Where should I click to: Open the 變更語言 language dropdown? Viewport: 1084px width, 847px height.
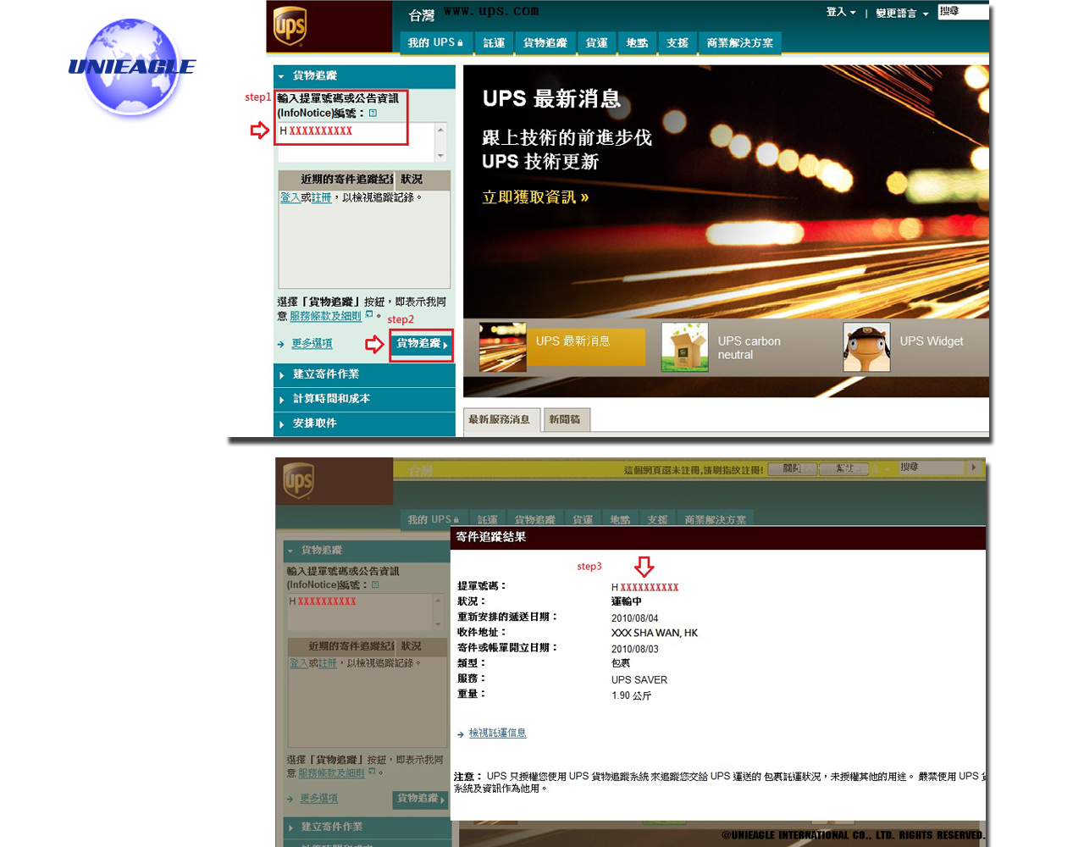[x=902, y=13]
